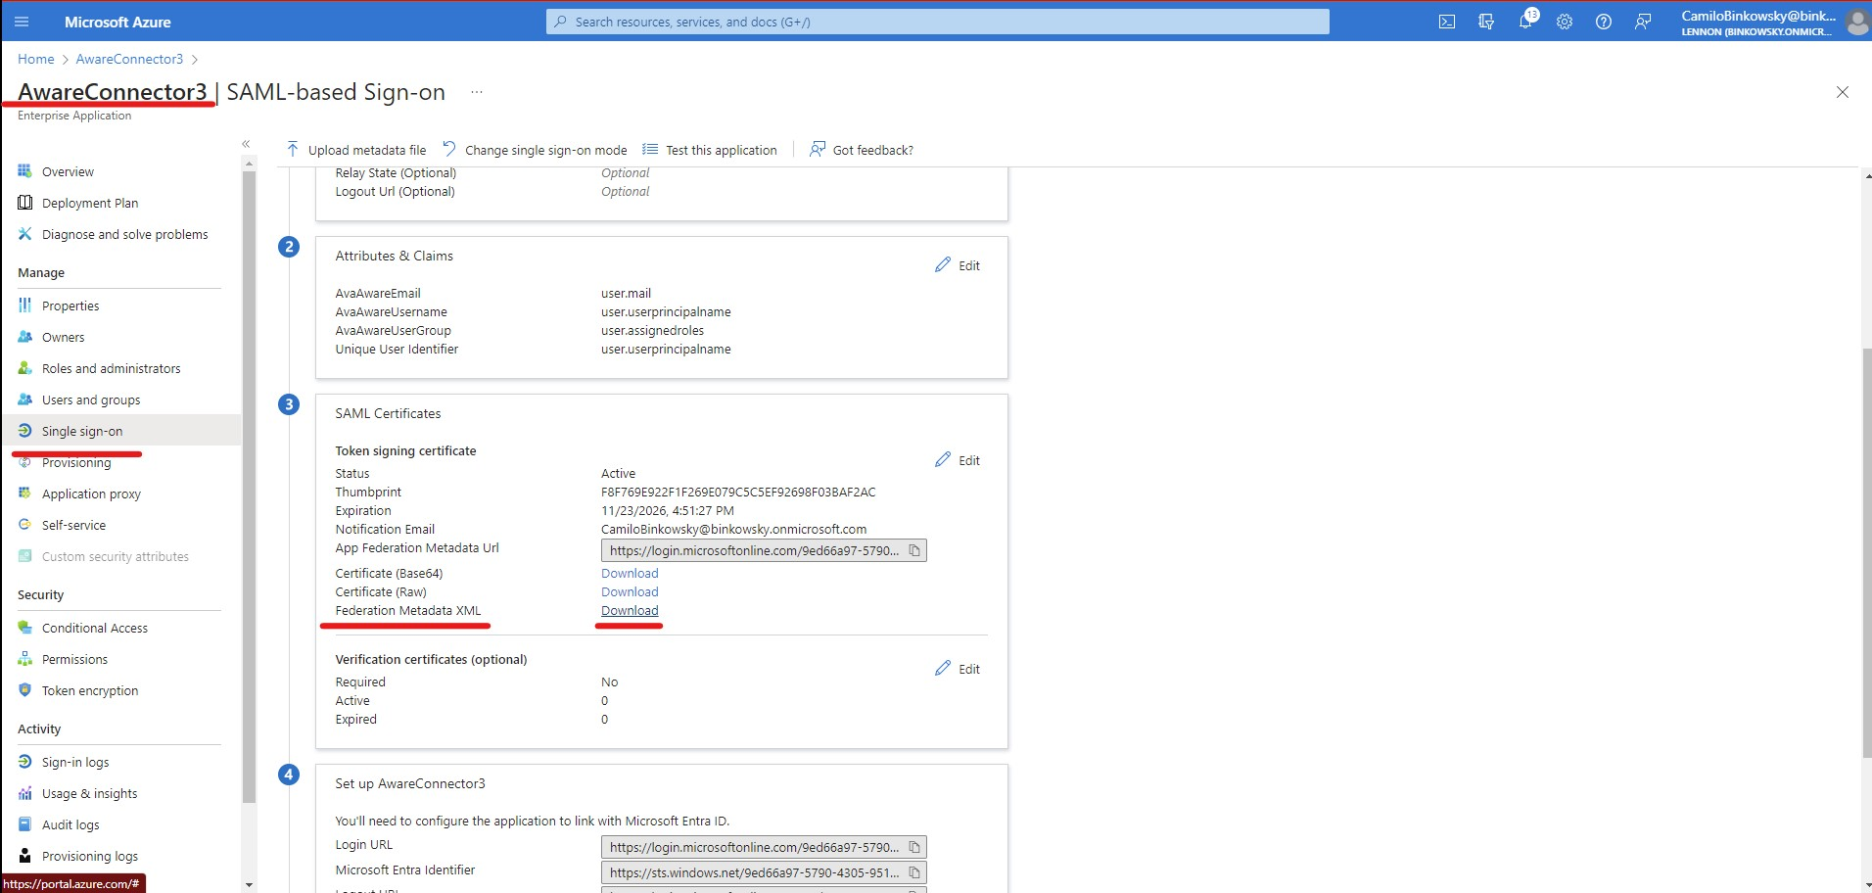View the notifications bell with 13 alerts
The width and height of the screenshot is (1872, 893).
[1525, 21]
